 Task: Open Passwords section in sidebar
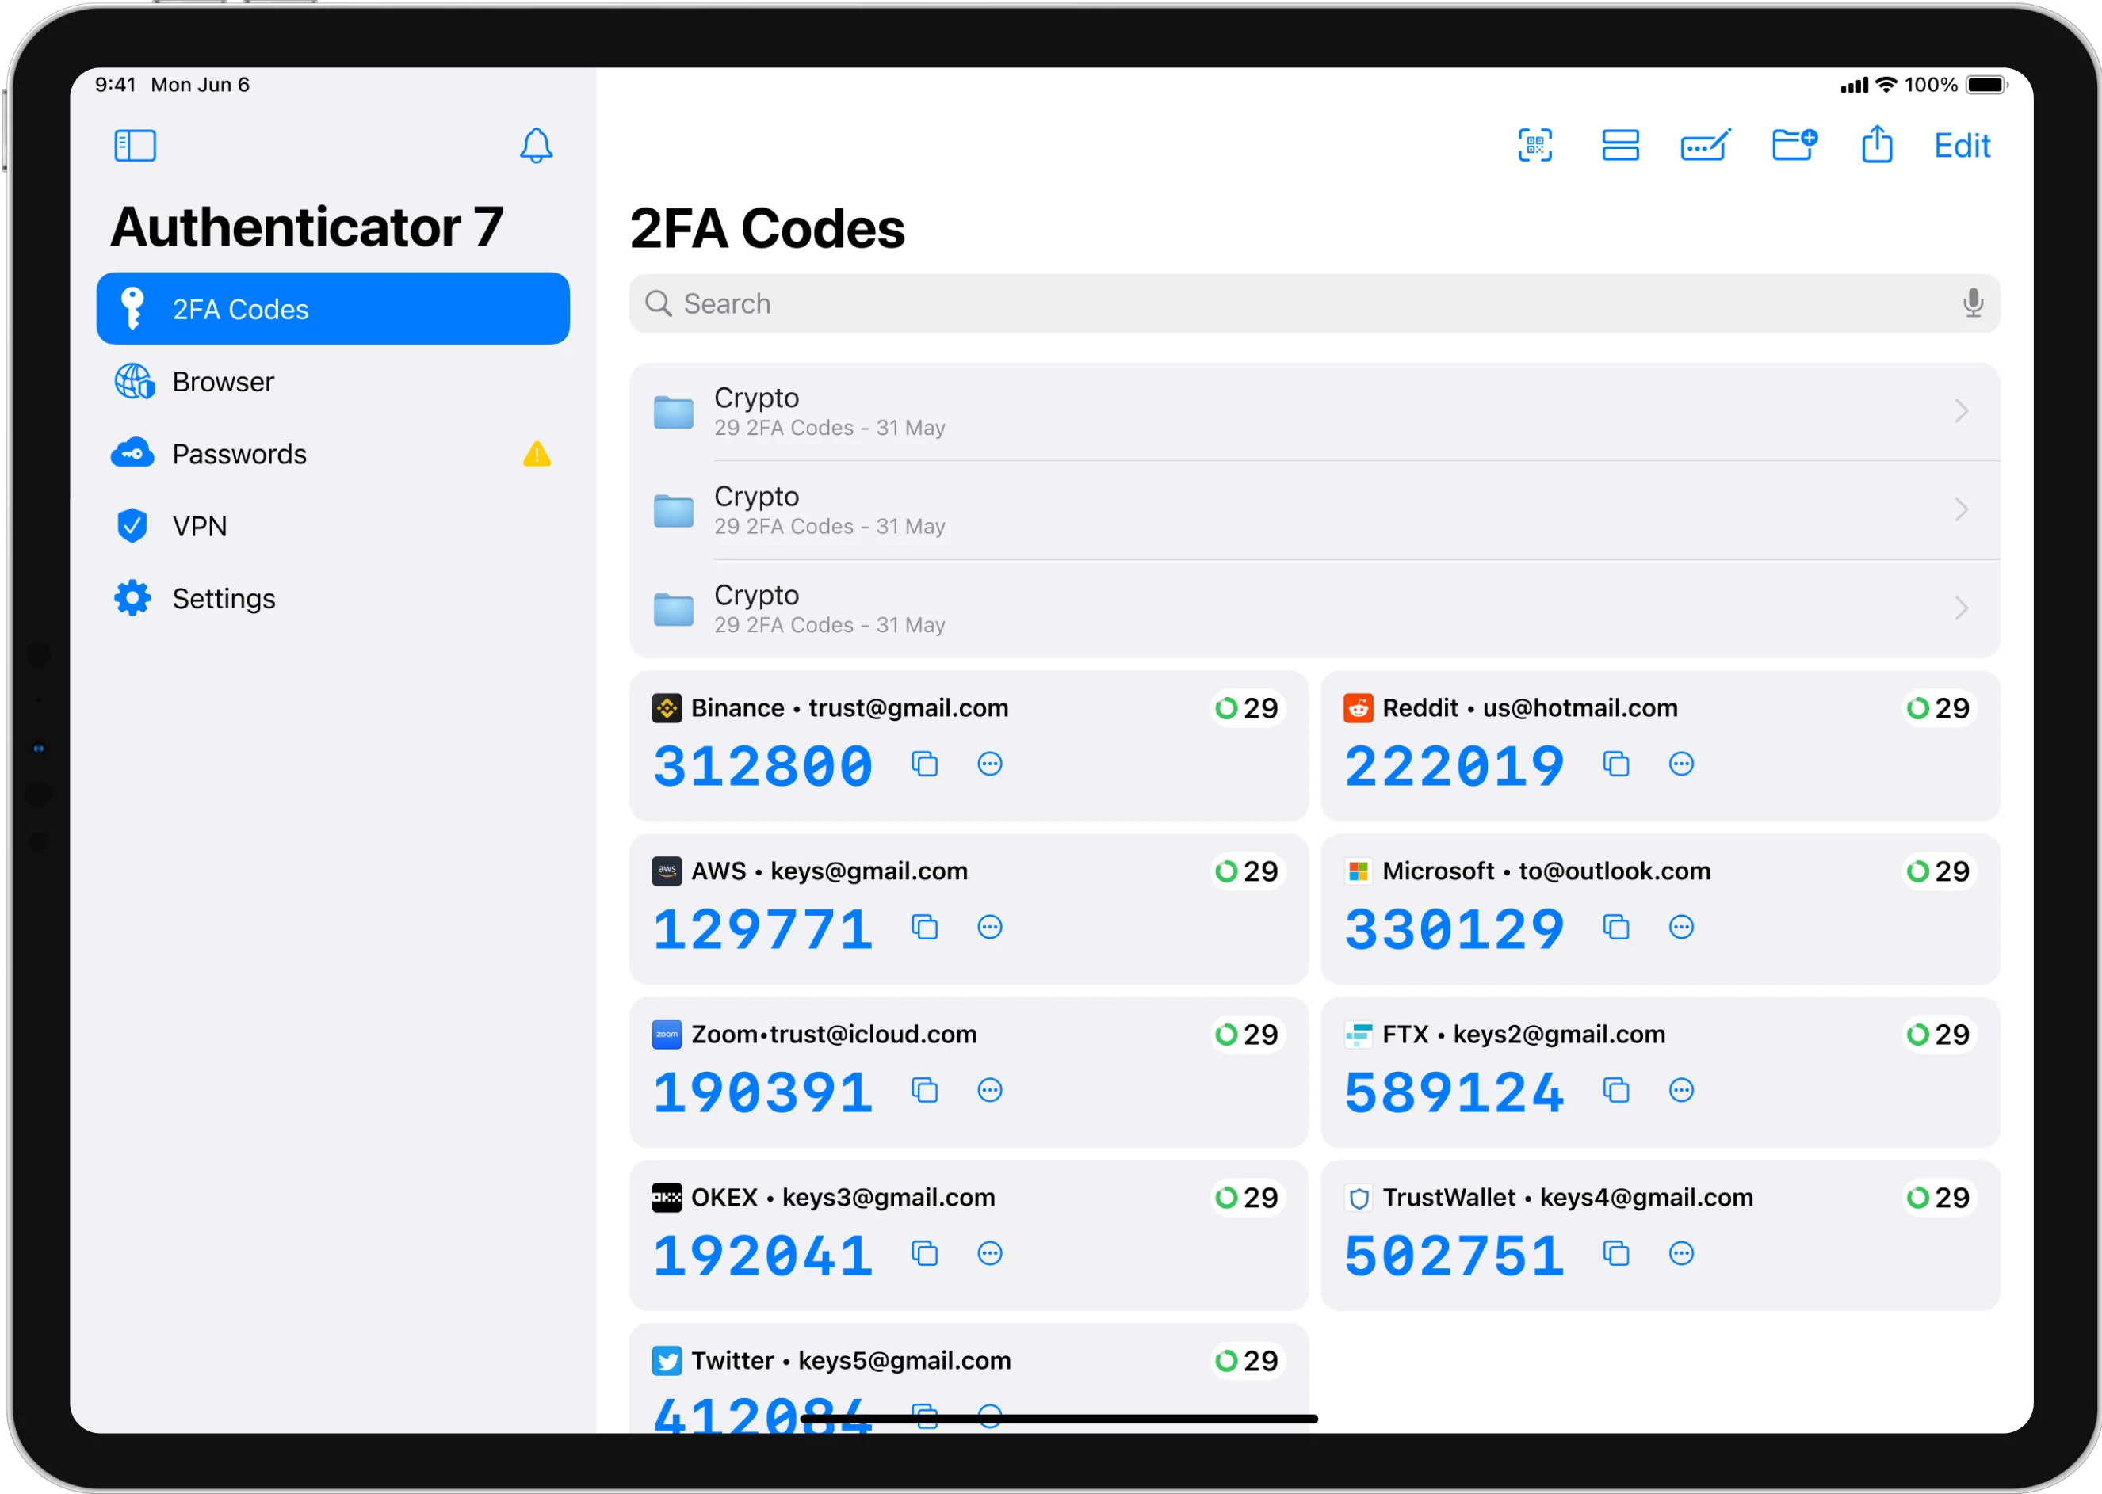tap(332, 454)
